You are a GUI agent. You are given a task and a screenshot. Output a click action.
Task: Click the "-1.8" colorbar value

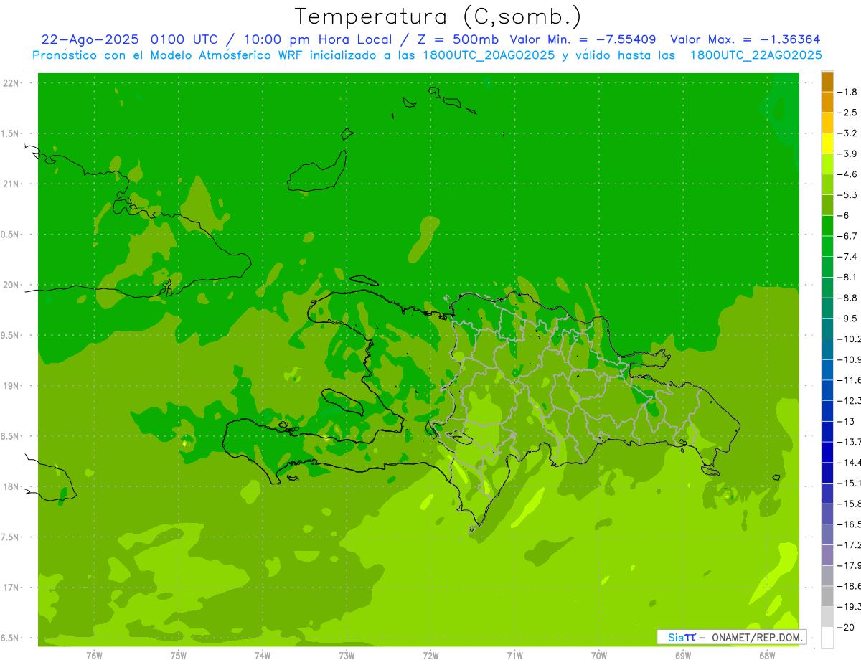849,92
